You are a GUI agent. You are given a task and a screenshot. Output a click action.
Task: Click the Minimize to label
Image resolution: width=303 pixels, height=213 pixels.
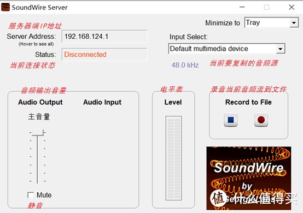[223, 23]
